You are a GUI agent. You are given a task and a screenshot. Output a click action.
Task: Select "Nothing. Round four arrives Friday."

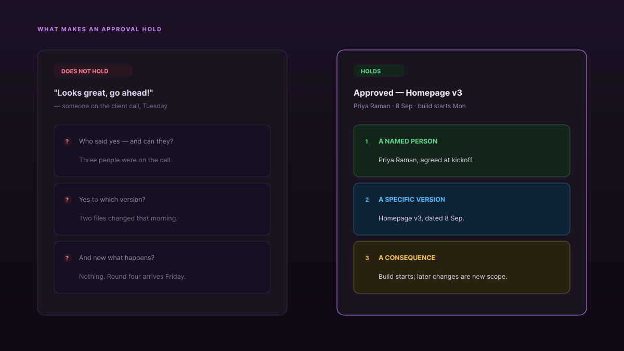132,277
